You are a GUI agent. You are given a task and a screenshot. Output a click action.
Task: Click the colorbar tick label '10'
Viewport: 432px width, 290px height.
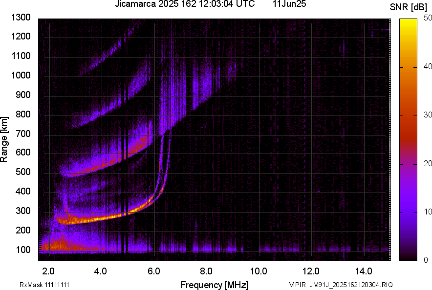coord(428,212)
